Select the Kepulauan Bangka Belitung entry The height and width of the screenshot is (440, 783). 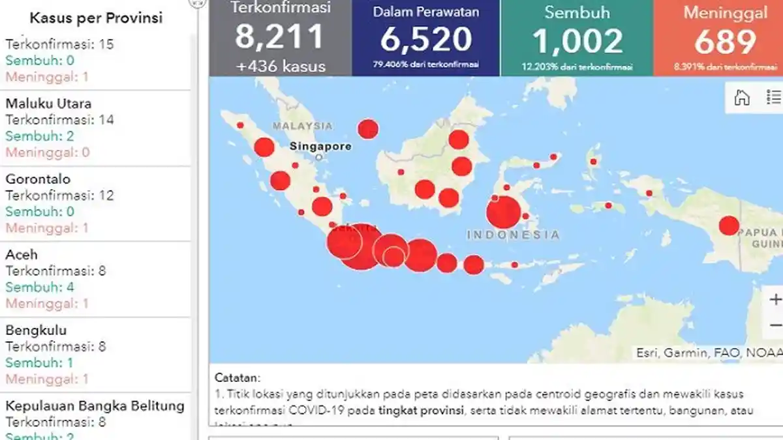point(95,417)
